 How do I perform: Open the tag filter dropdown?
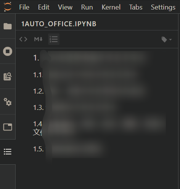[x=170, y=40]
